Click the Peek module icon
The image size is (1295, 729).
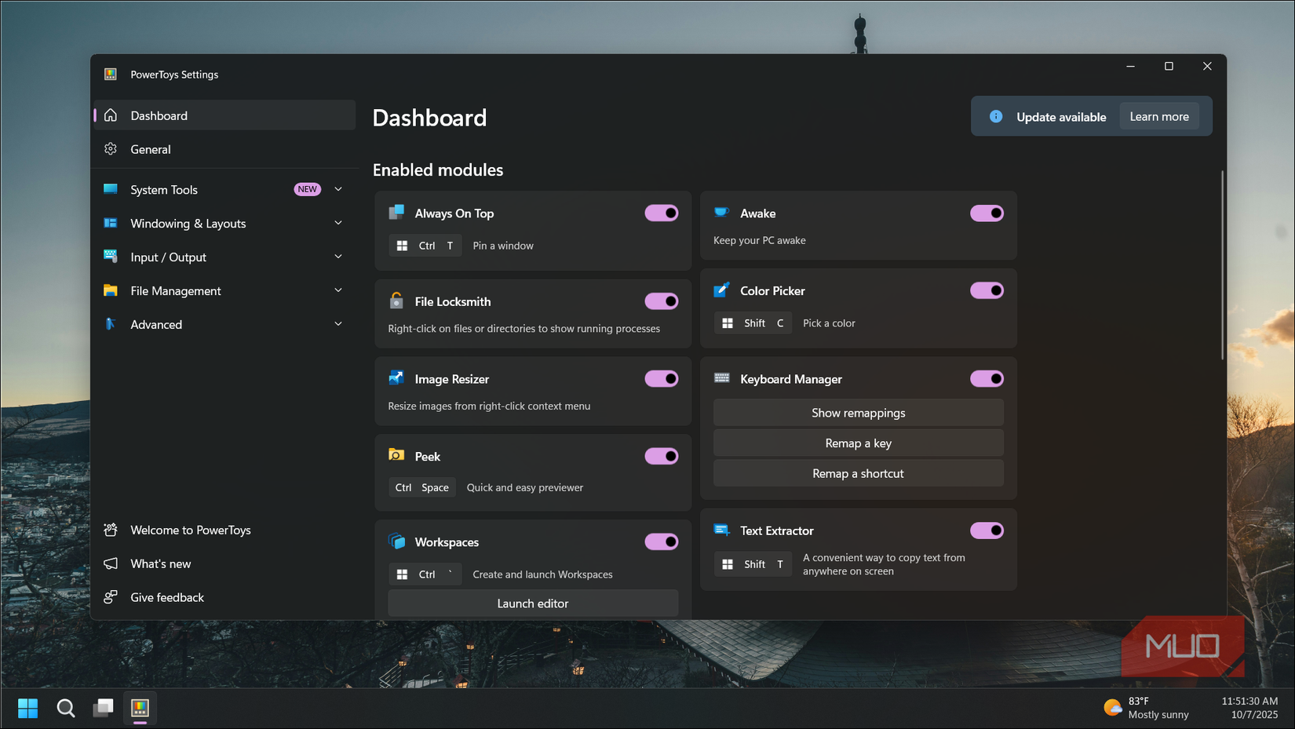(x=396, y=456)
